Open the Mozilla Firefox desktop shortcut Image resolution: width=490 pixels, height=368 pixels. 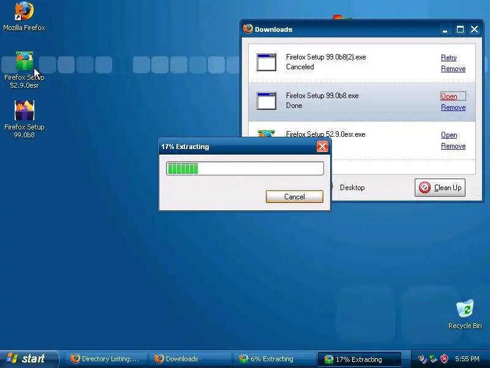tap(24, 16)
